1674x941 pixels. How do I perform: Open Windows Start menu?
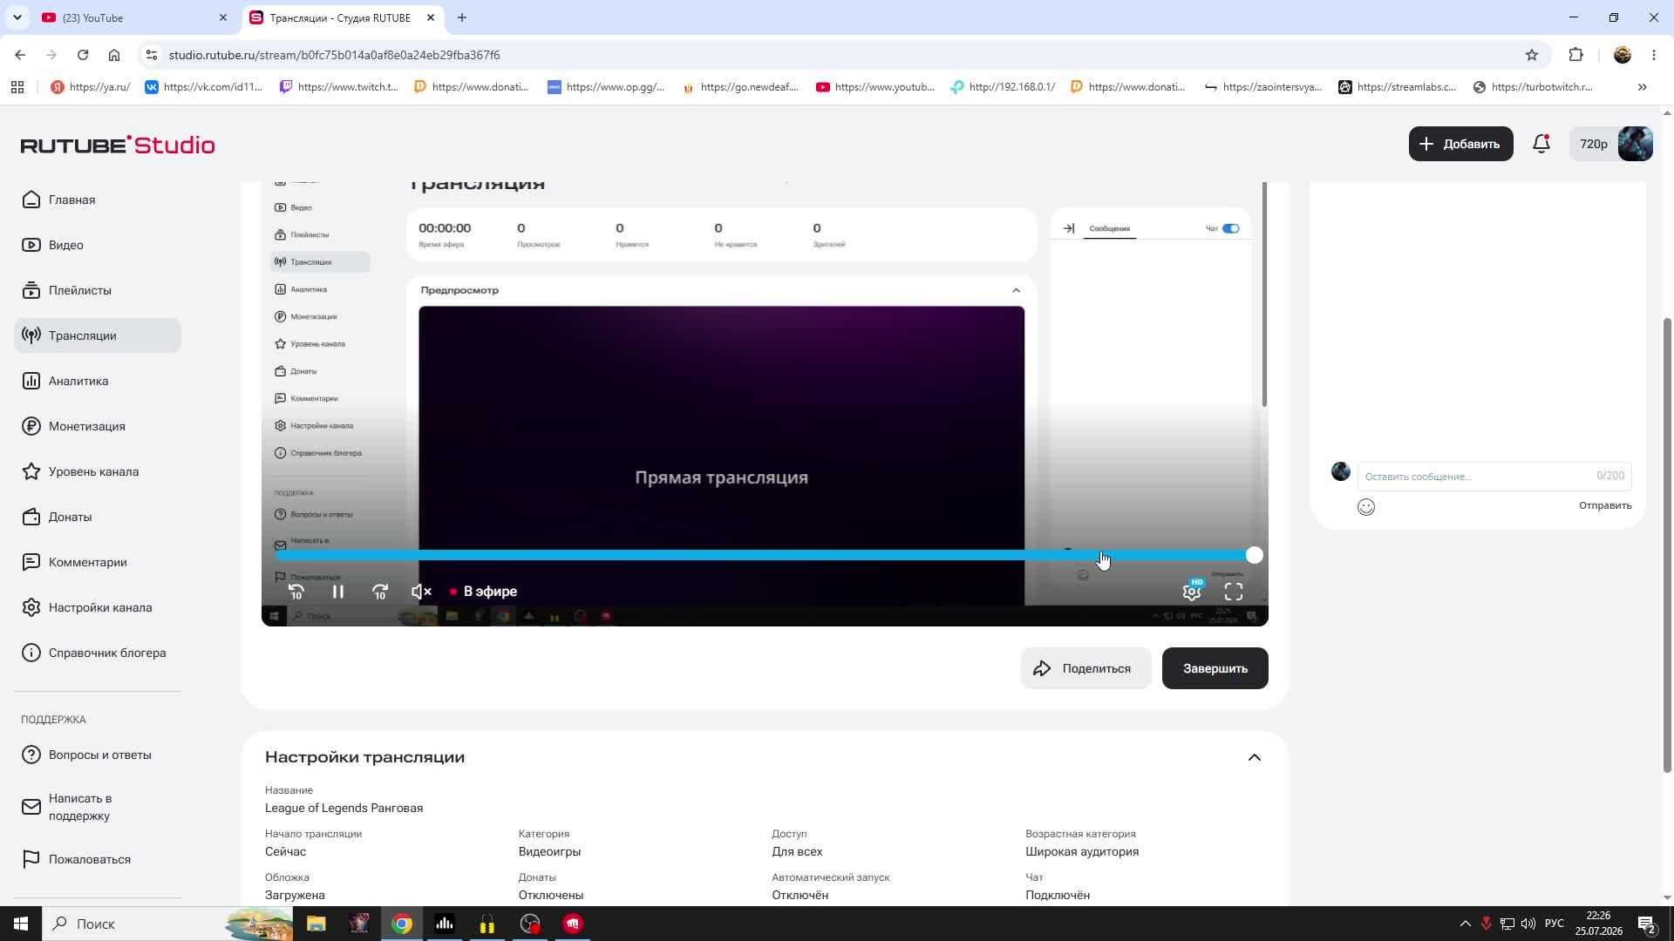coord(21,924)
